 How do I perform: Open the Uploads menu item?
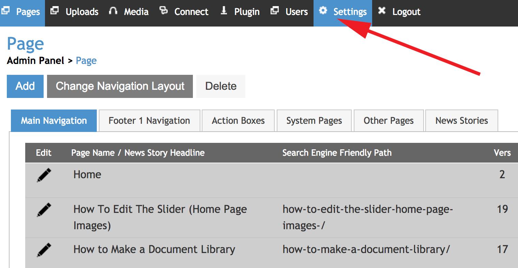[x=82, y=12]
